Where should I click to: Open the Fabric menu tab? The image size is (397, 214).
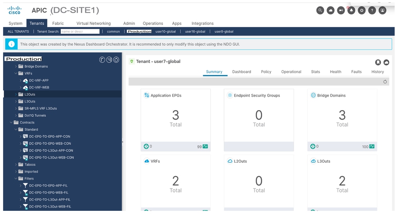point(58,23)
